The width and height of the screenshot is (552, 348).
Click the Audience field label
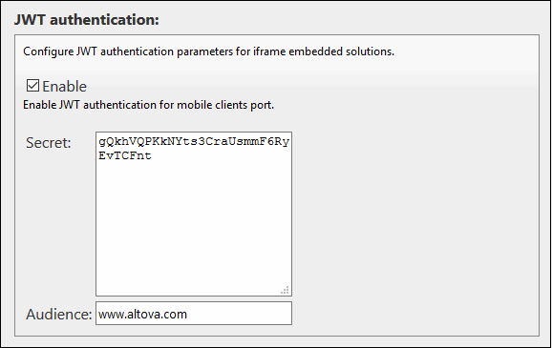[x=59, y=314]
